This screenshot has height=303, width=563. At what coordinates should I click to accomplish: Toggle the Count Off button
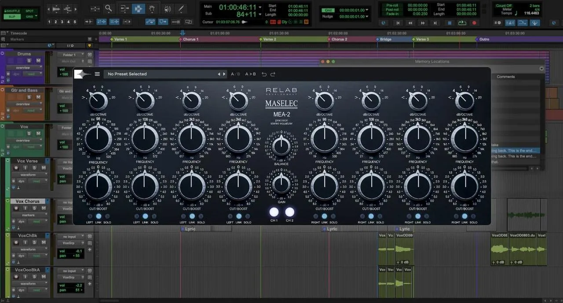pyautogui.click(x=504, y=6)
